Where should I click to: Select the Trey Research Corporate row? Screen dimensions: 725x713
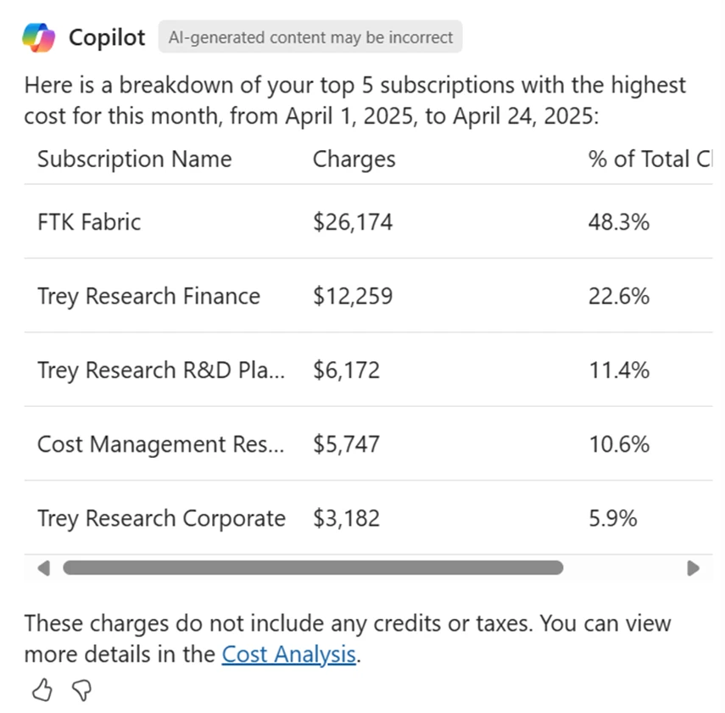(161, 518)
